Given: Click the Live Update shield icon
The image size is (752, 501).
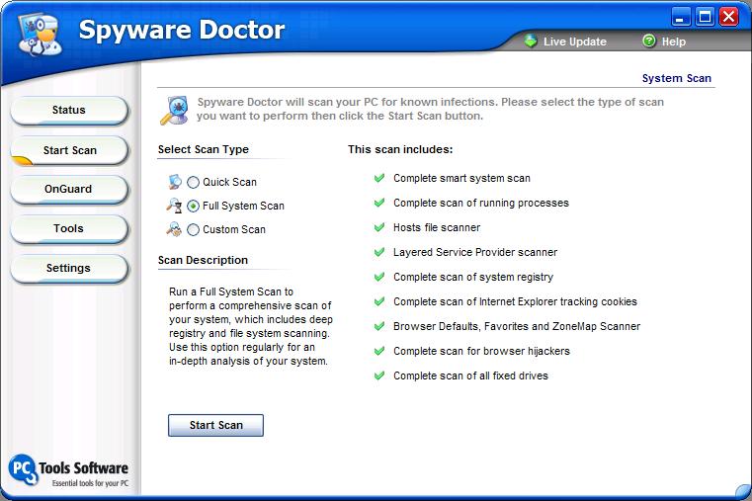Looking at the screenshot, I should [531, 42].
